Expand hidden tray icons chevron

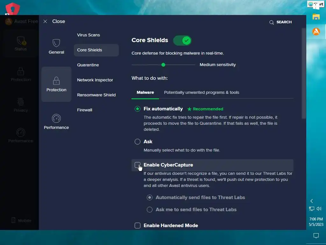(311, 201)
